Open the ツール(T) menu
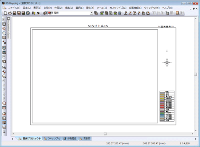Image resolution: width=200 pixels, height=147 pixels. 102,8
